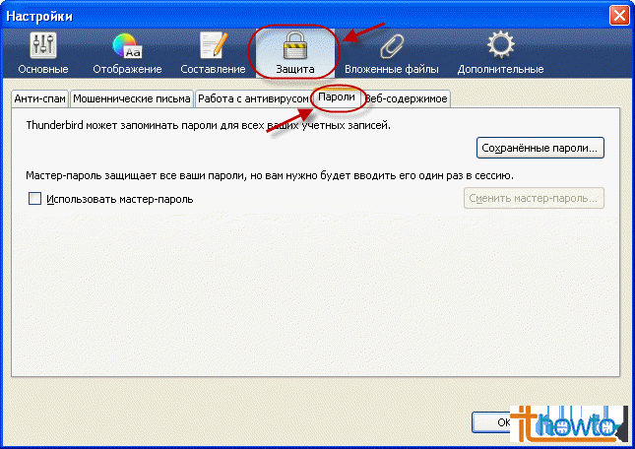Switch to the Веб-содержимое tab
This screenshot has width=635, height=449.
406,98
